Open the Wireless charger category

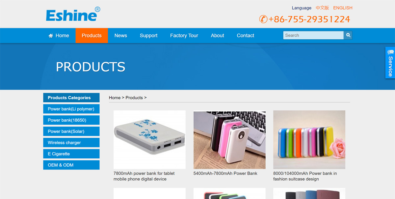point(71,143)
